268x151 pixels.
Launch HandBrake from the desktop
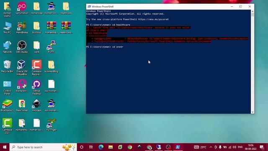tap(22, 28)
